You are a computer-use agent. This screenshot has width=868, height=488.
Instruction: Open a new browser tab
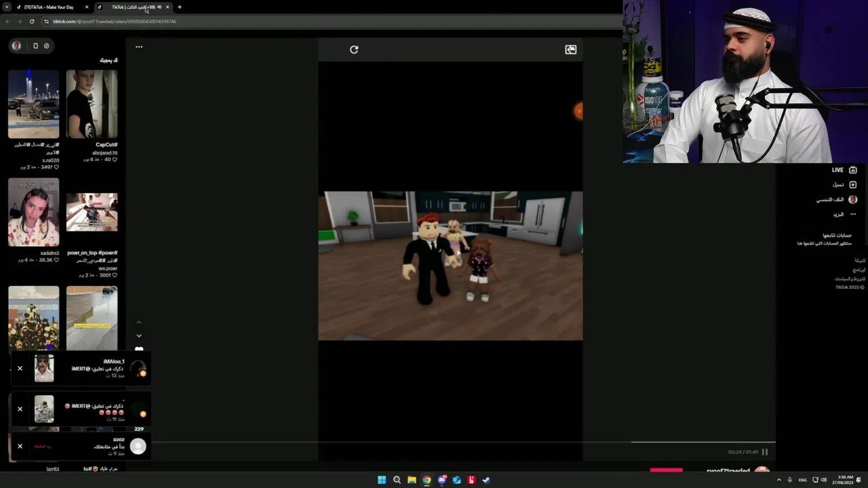[x=180, y=7]
